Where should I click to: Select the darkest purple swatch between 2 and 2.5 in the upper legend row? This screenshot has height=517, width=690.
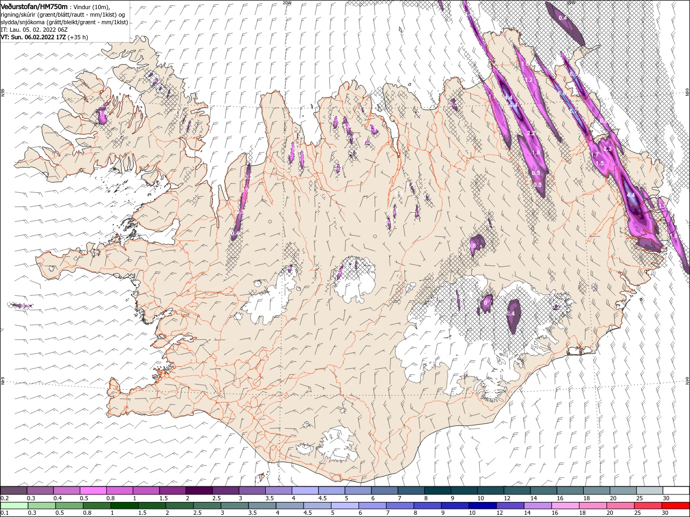[x=199, y=491]
